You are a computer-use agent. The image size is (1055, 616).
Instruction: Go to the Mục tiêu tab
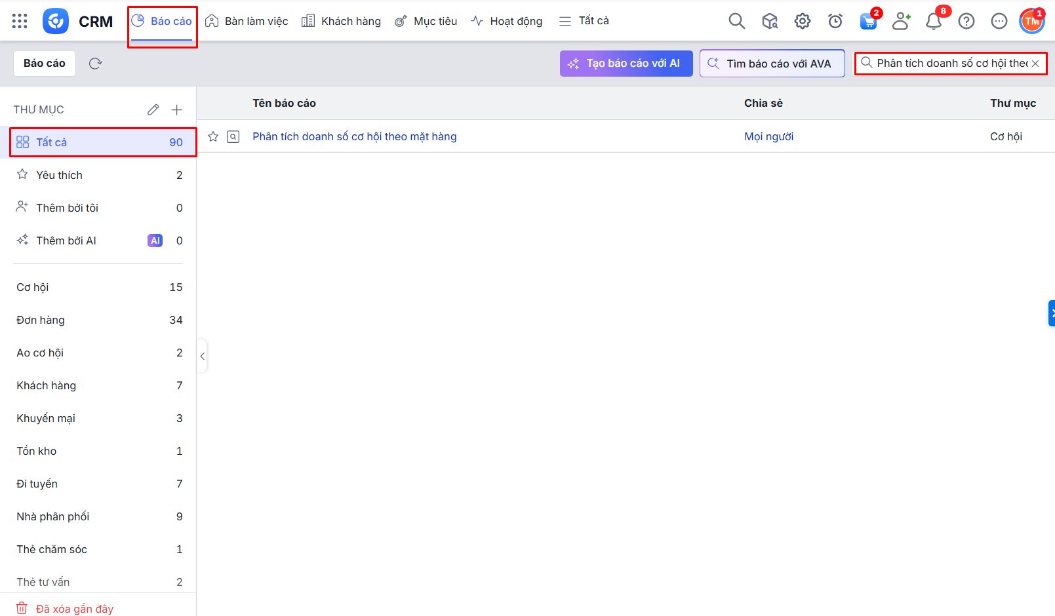tap(426, 21)
